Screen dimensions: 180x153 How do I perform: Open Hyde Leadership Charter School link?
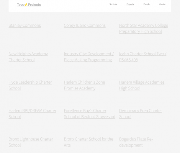click(x=30, y=85)
